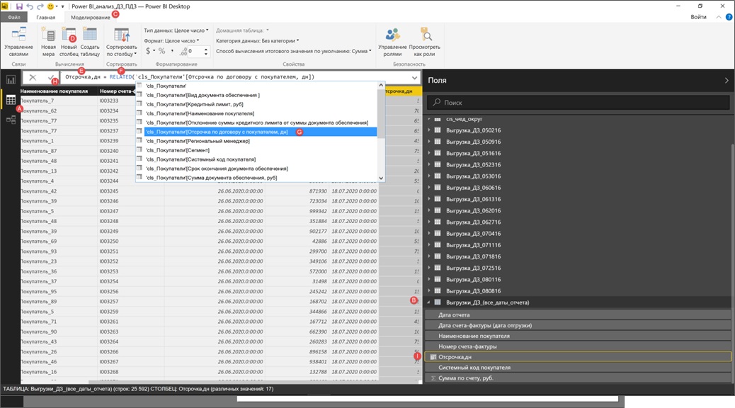Expand the Выгрузка_ДЗ_072516 table
The width and height of the screenshot is (735, 408).
click(x=429, y=268)
